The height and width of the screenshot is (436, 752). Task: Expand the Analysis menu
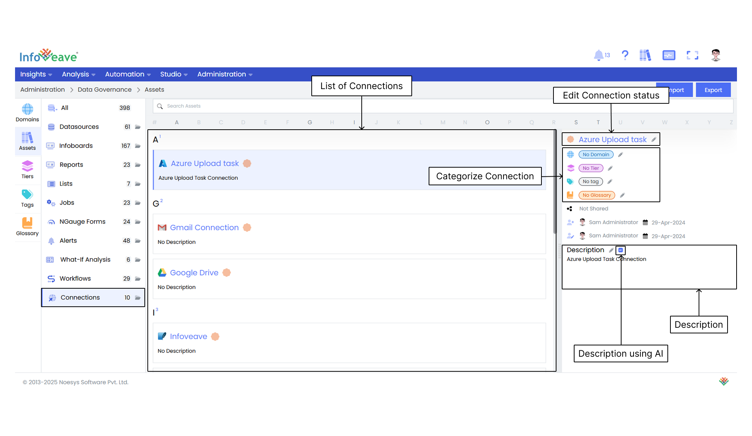(79, 74)
